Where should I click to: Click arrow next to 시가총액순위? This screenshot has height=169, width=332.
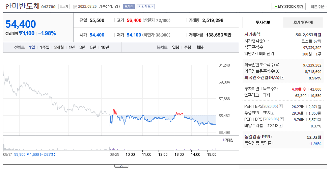click(268, 41)
